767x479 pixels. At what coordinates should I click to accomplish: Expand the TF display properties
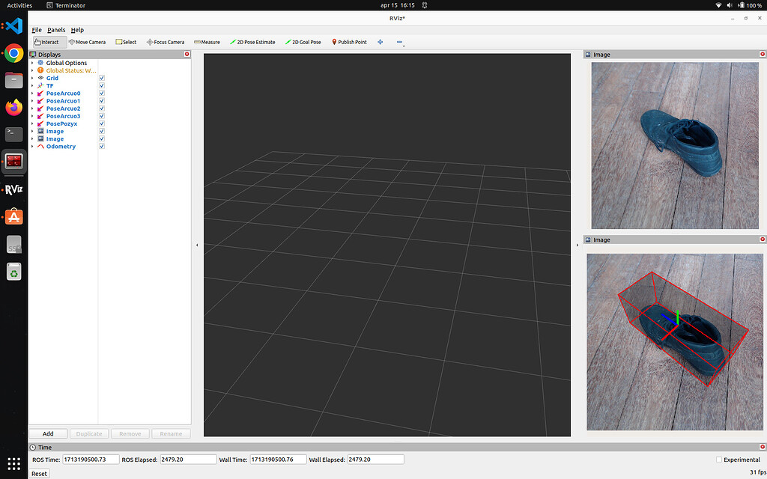(31, 85)
